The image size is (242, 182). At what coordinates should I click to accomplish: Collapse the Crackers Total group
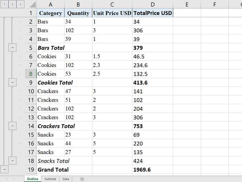[x=12, y=126]
